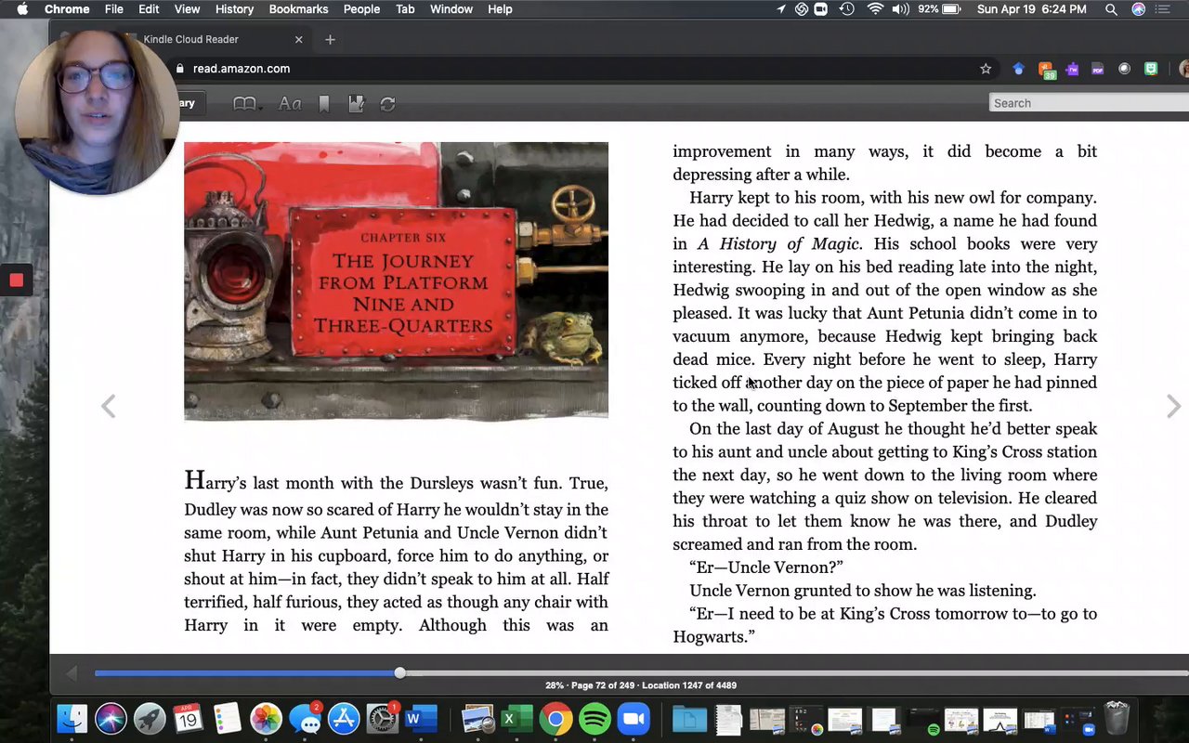Viewport: 1189px width, 743px height.
Task: Launch Siri from the dock
Action: 111,719
